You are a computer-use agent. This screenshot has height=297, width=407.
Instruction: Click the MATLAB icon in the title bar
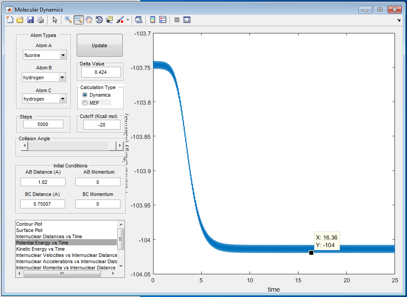click(9, 10)
